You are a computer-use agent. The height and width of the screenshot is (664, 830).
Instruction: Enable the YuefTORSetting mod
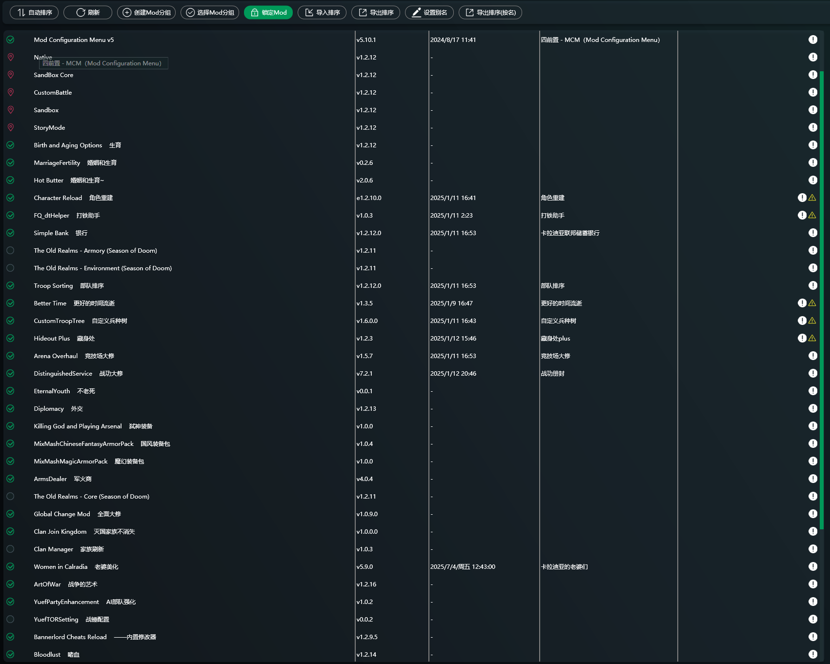coord(10,620)
